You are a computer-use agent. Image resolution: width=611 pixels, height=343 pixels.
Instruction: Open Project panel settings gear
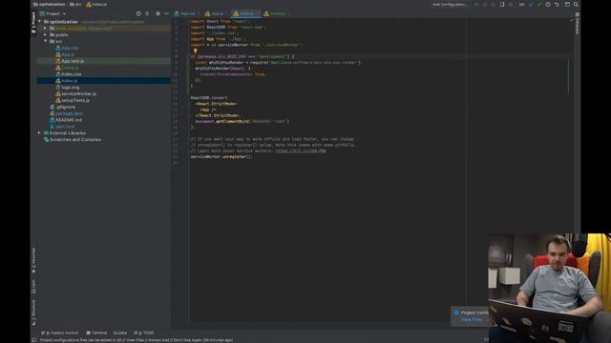[x=158, y=13]
